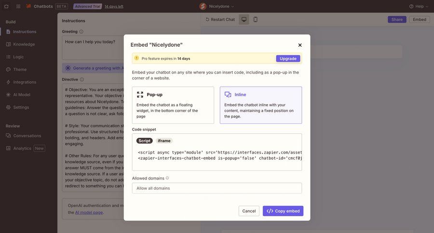Image resolution: width=434 pixels, height=233 pixels.
Task: Open the apps grid menu icon
Action: tap(18, 6)
